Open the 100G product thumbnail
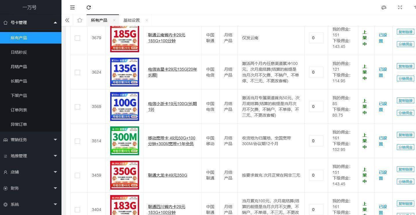416x215 pixels. [x=125, y=106]
